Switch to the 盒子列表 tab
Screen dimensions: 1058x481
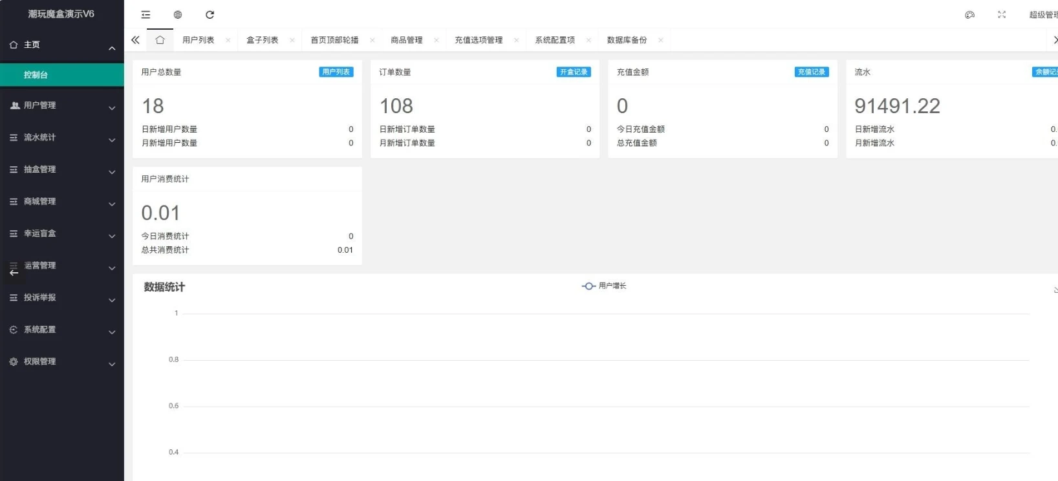point(262,40)
